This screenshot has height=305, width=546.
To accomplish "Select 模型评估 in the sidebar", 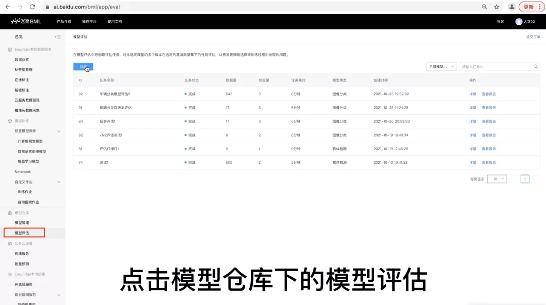I will coord(22,233).
